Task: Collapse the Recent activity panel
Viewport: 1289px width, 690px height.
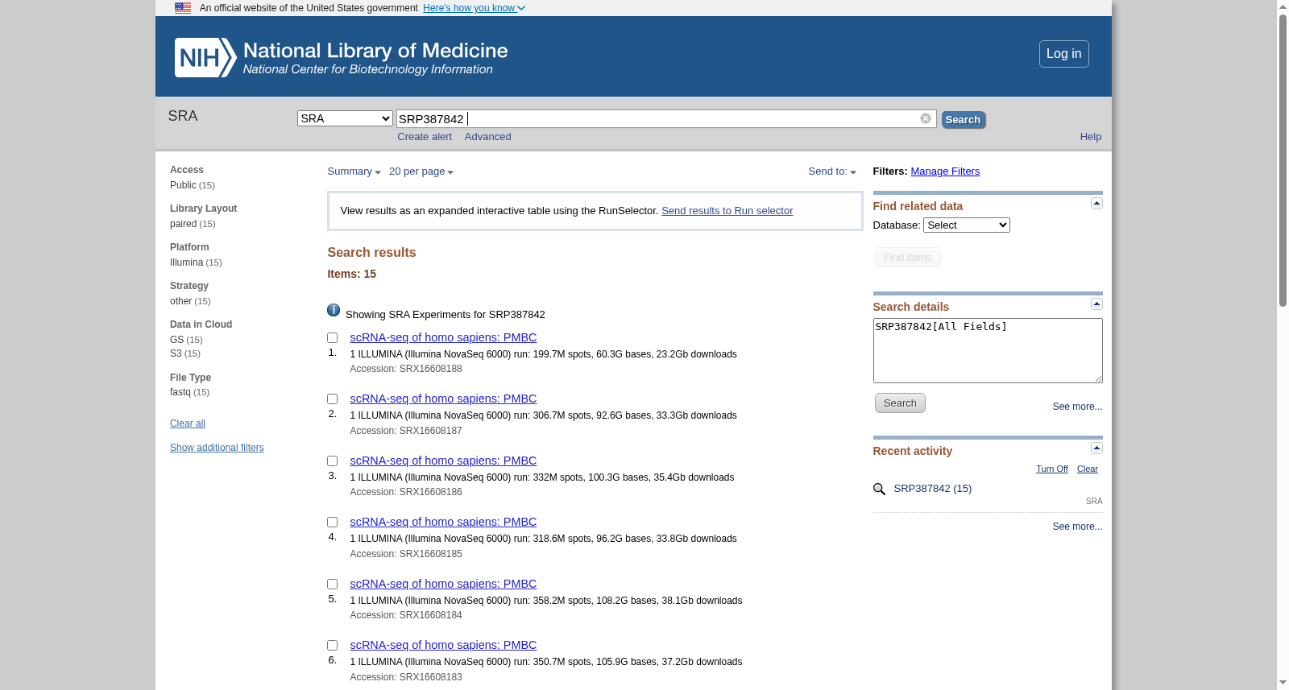Action: tap(1096, 448)
